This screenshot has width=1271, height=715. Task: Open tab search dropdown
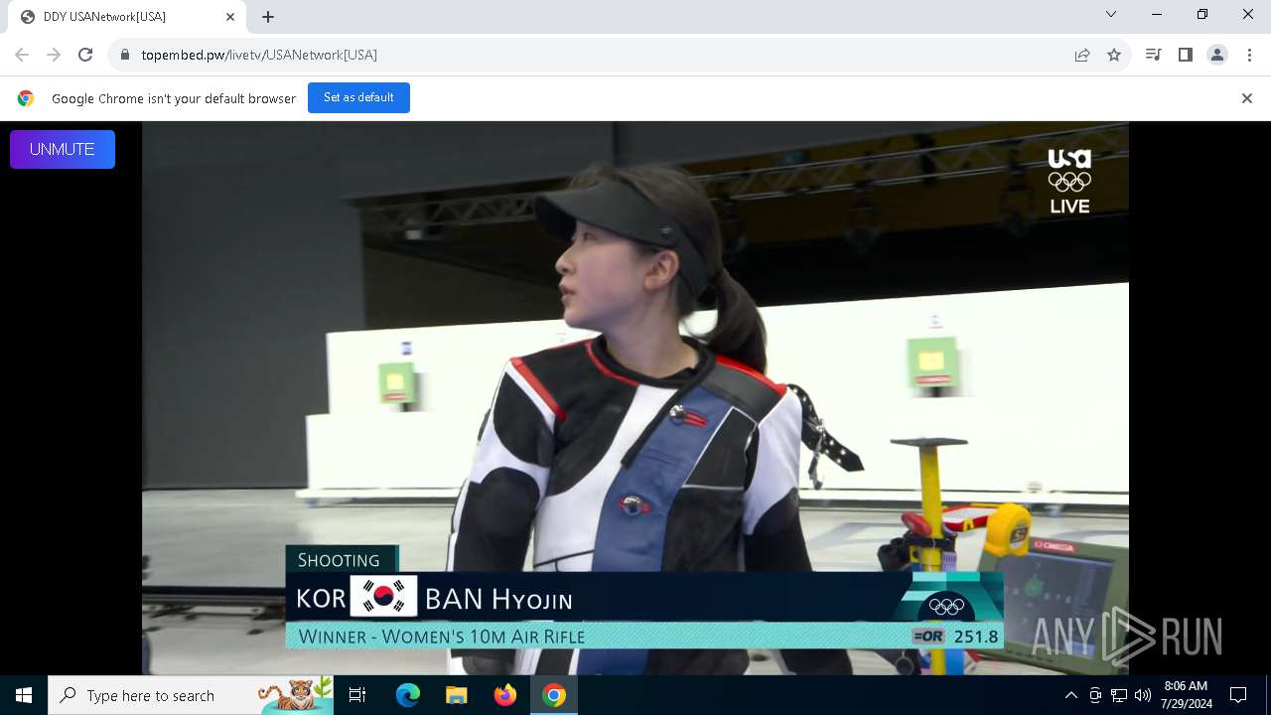pos(1111,15)
